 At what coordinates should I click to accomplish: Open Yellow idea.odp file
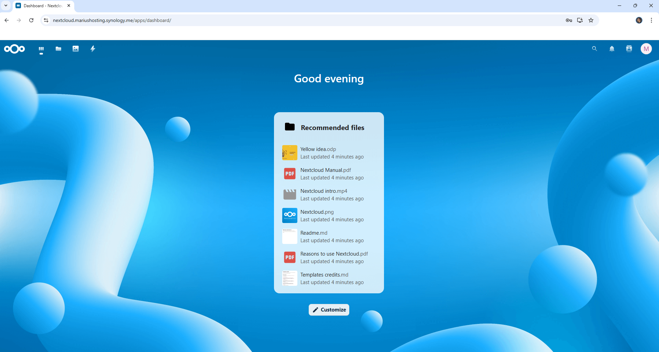[x=318, y=149]
